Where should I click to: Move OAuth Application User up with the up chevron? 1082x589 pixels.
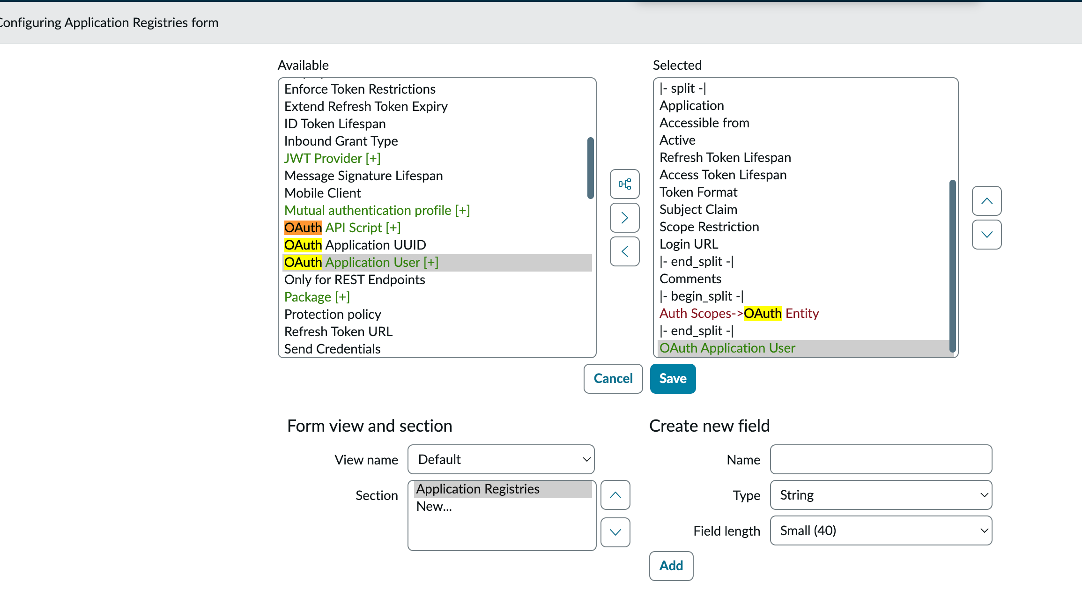pyautogui.click(x=986, y=201)
